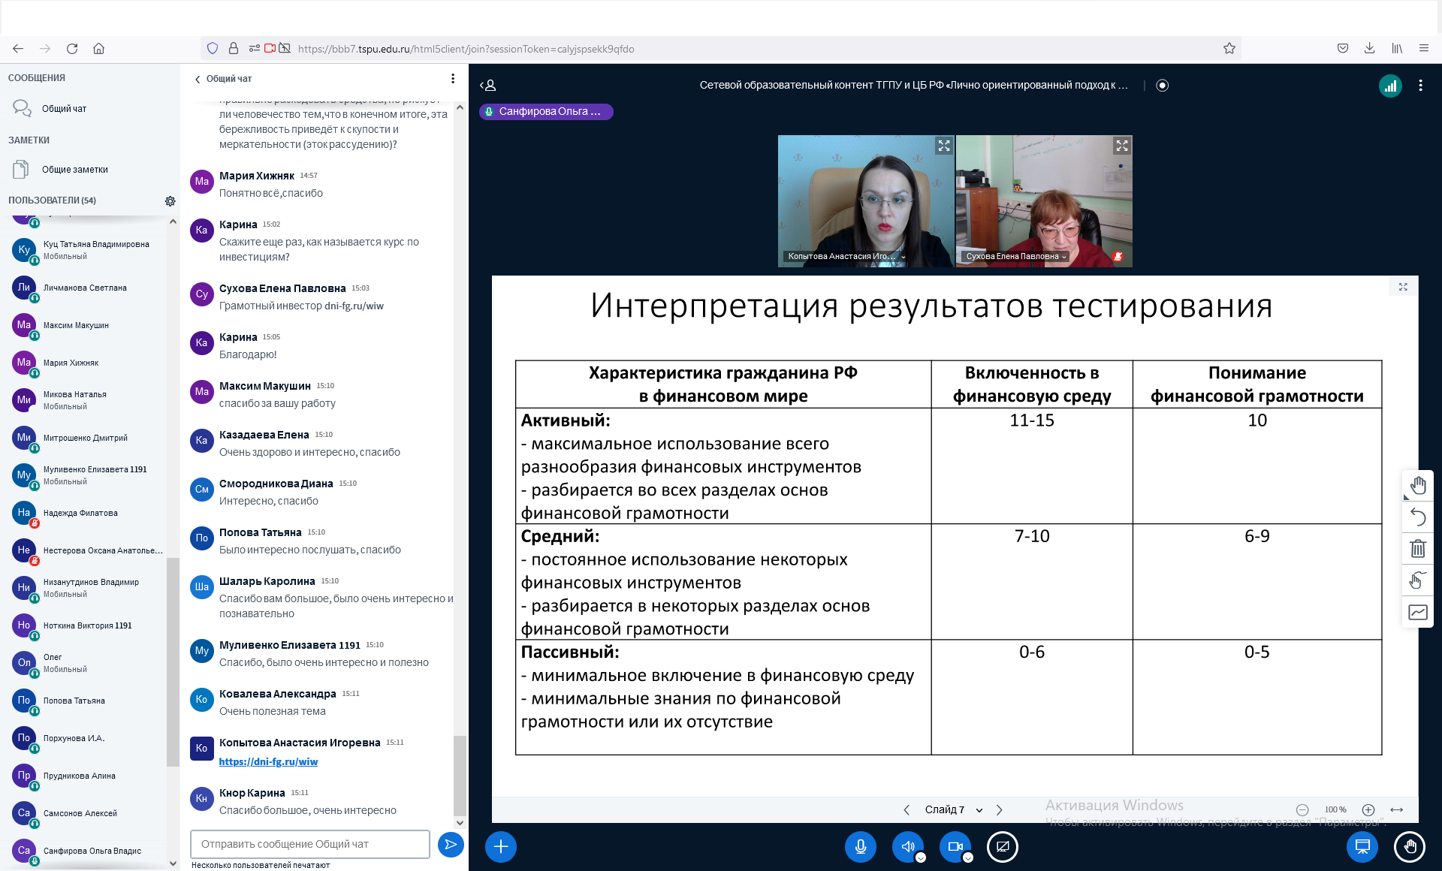Open connection status signal icon

pyautogui.click(x=1390, y=86)
